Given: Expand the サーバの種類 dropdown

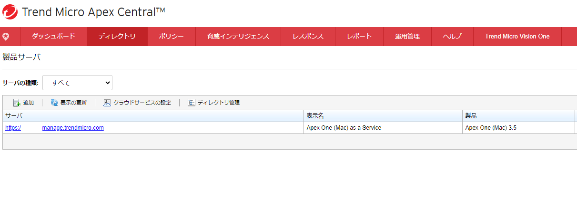Looking at the screenshot, I should [77, 83].
